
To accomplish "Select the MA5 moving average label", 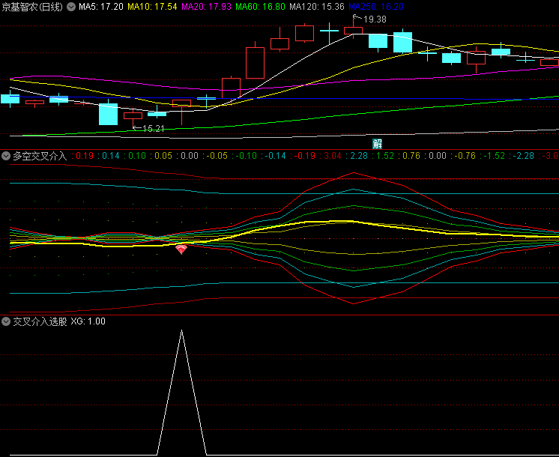I will (101, 7).
